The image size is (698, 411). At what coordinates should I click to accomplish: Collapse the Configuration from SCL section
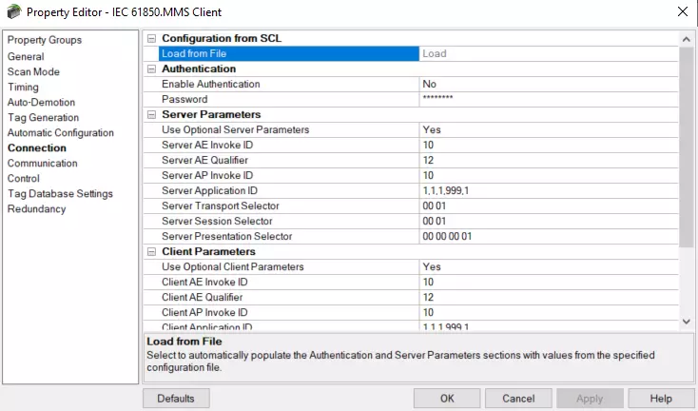point(151,38)
